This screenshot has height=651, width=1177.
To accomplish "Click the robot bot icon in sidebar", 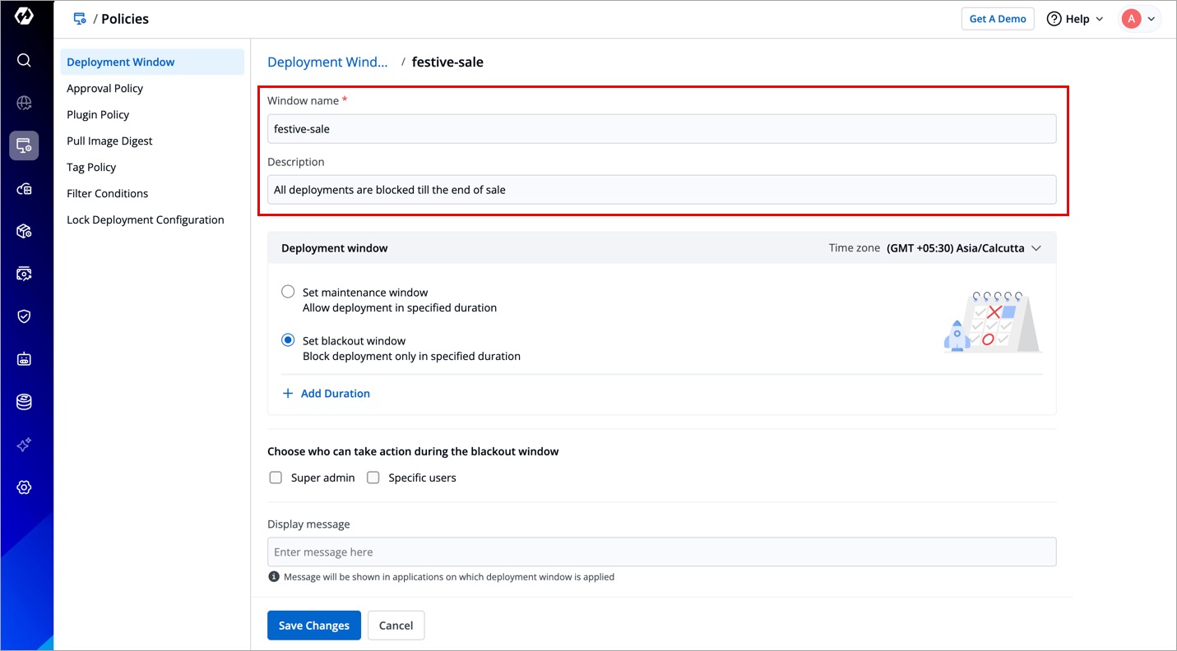I will point(24,359).
